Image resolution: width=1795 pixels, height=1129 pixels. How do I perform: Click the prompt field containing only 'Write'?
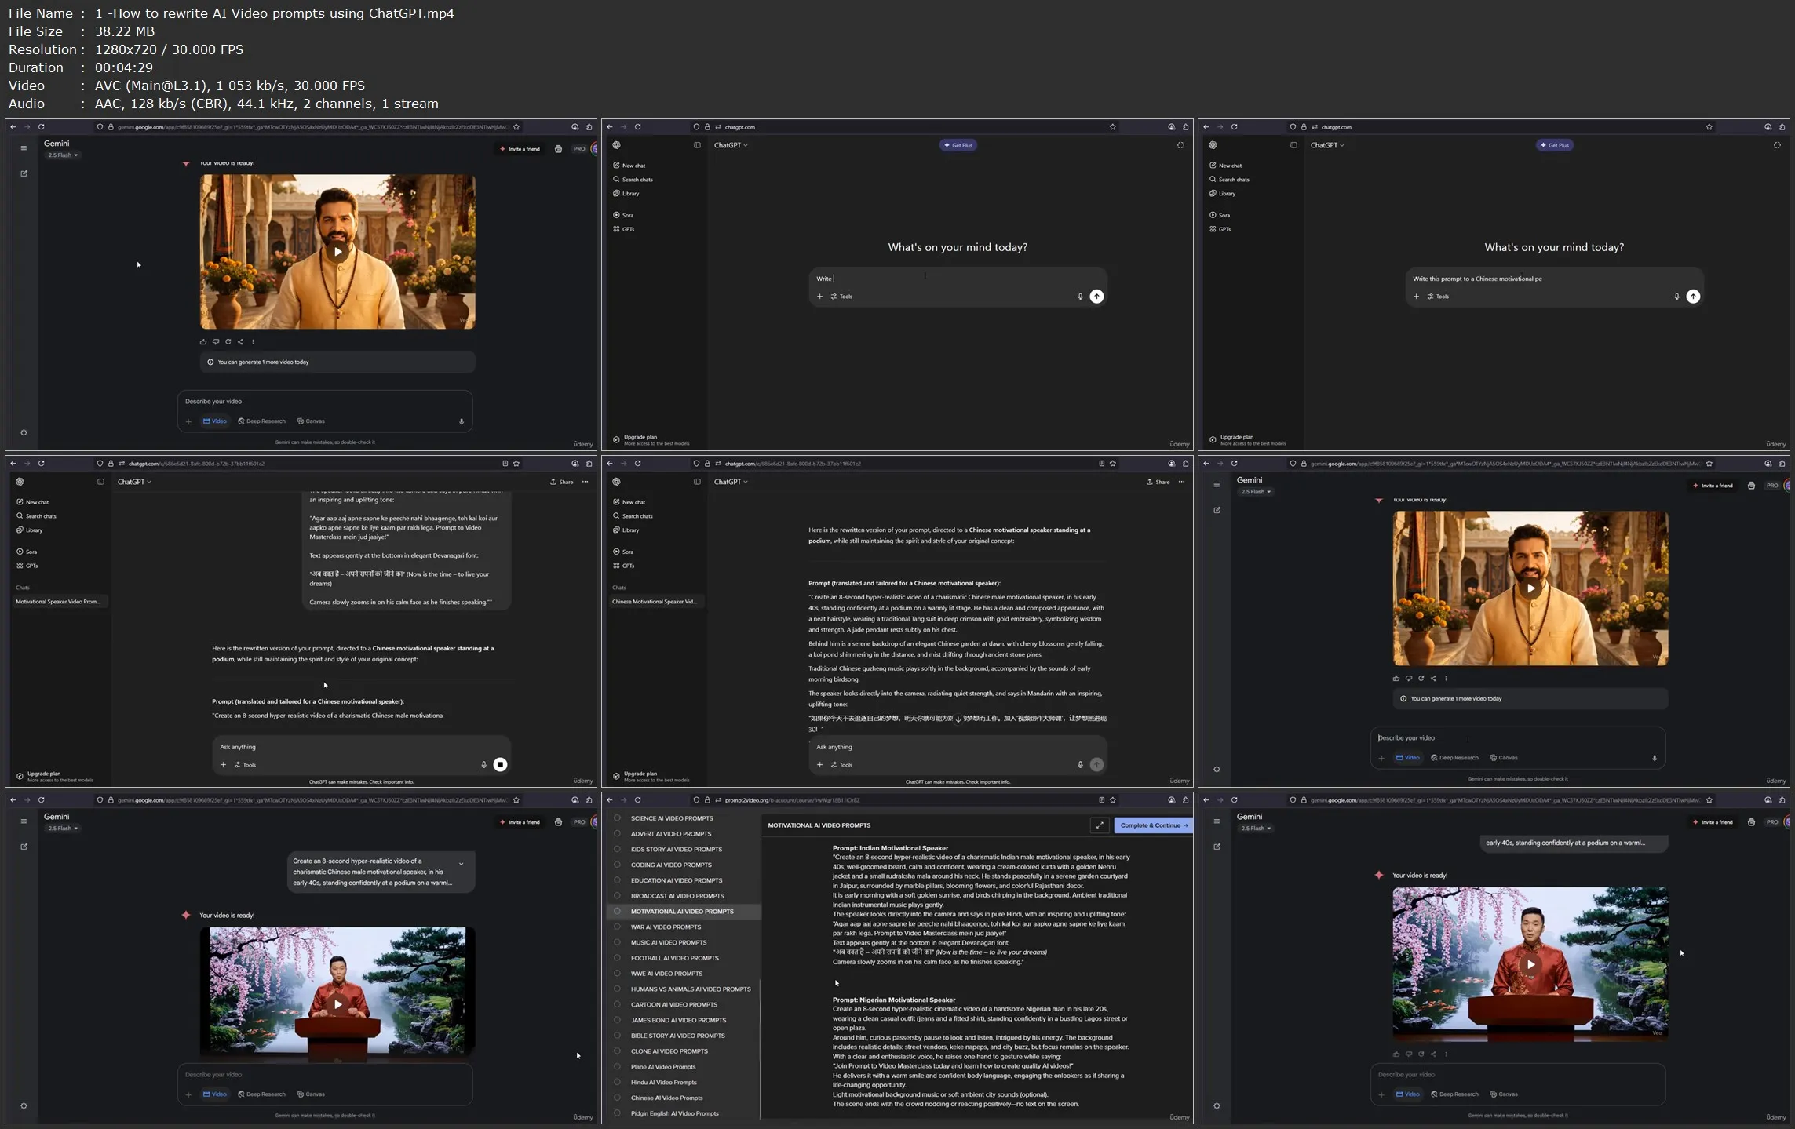point(958,279)
